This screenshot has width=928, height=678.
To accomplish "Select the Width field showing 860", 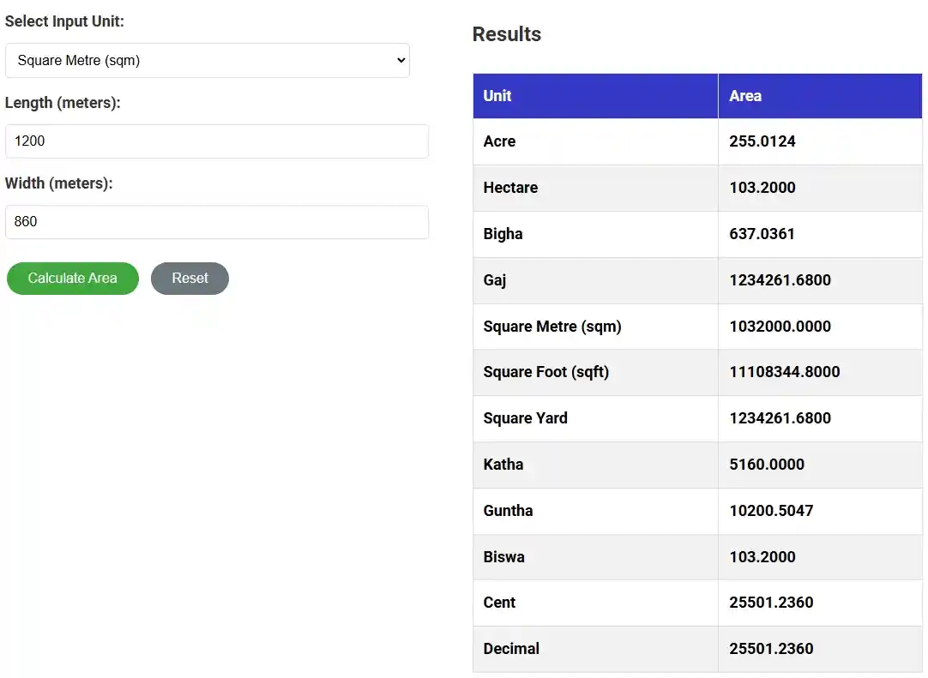I will point(217,221).
